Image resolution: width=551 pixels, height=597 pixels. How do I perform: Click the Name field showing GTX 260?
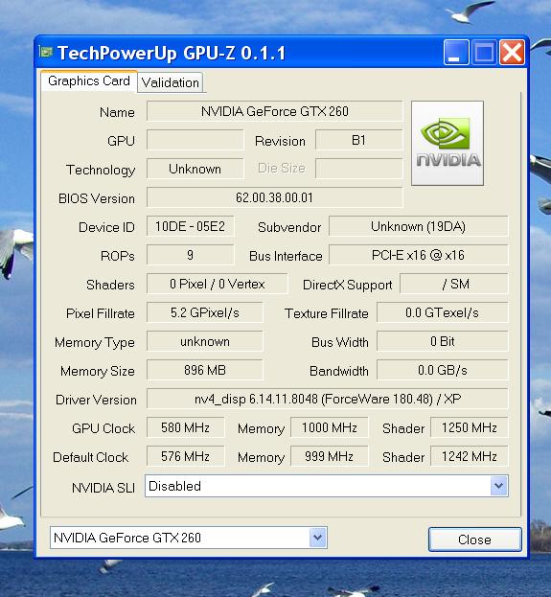coord(275,111)
